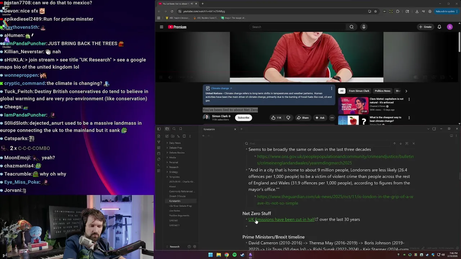Open YouTube notifications bell
Viewport: 461px width, 259px height.
tap(439, 27)
